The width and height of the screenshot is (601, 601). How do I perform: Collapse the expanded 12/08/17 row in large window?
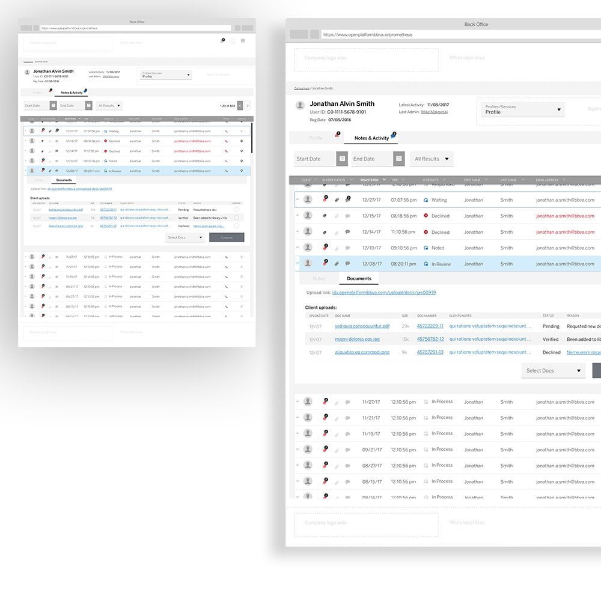coord(297,263)
